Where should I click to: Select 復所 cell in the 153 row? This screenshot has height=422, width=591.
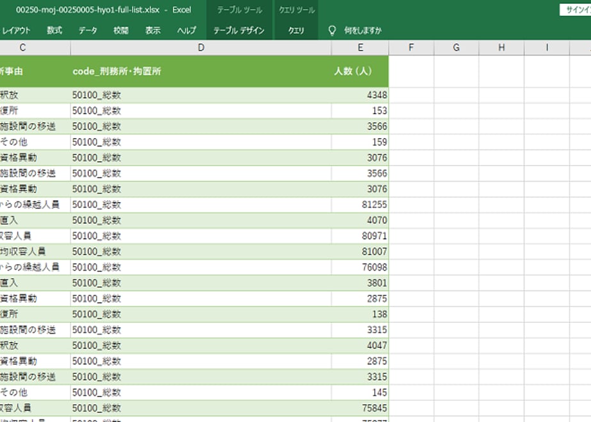[35, 111]
